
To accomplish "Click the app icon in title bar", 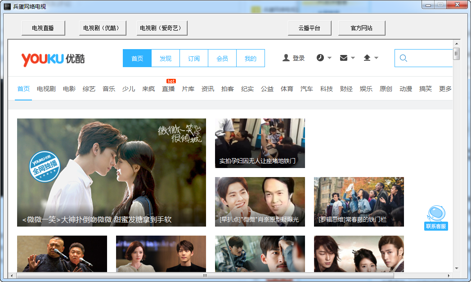I will (x=7, y=6).
